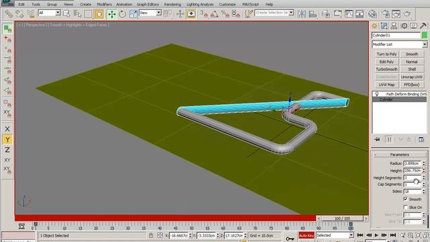
Task: Toggle the Auto Key button
Action: [x=306, y=235]
